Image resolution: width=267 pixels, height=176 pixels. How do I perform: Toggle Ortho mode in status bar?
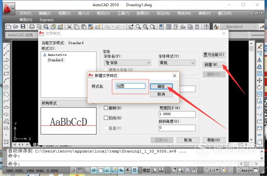[87, 170]
